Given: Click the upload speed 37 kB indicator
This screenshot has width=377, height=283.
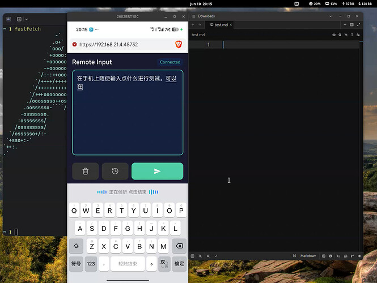Looking at the screenshot, I should pos(348,3).
